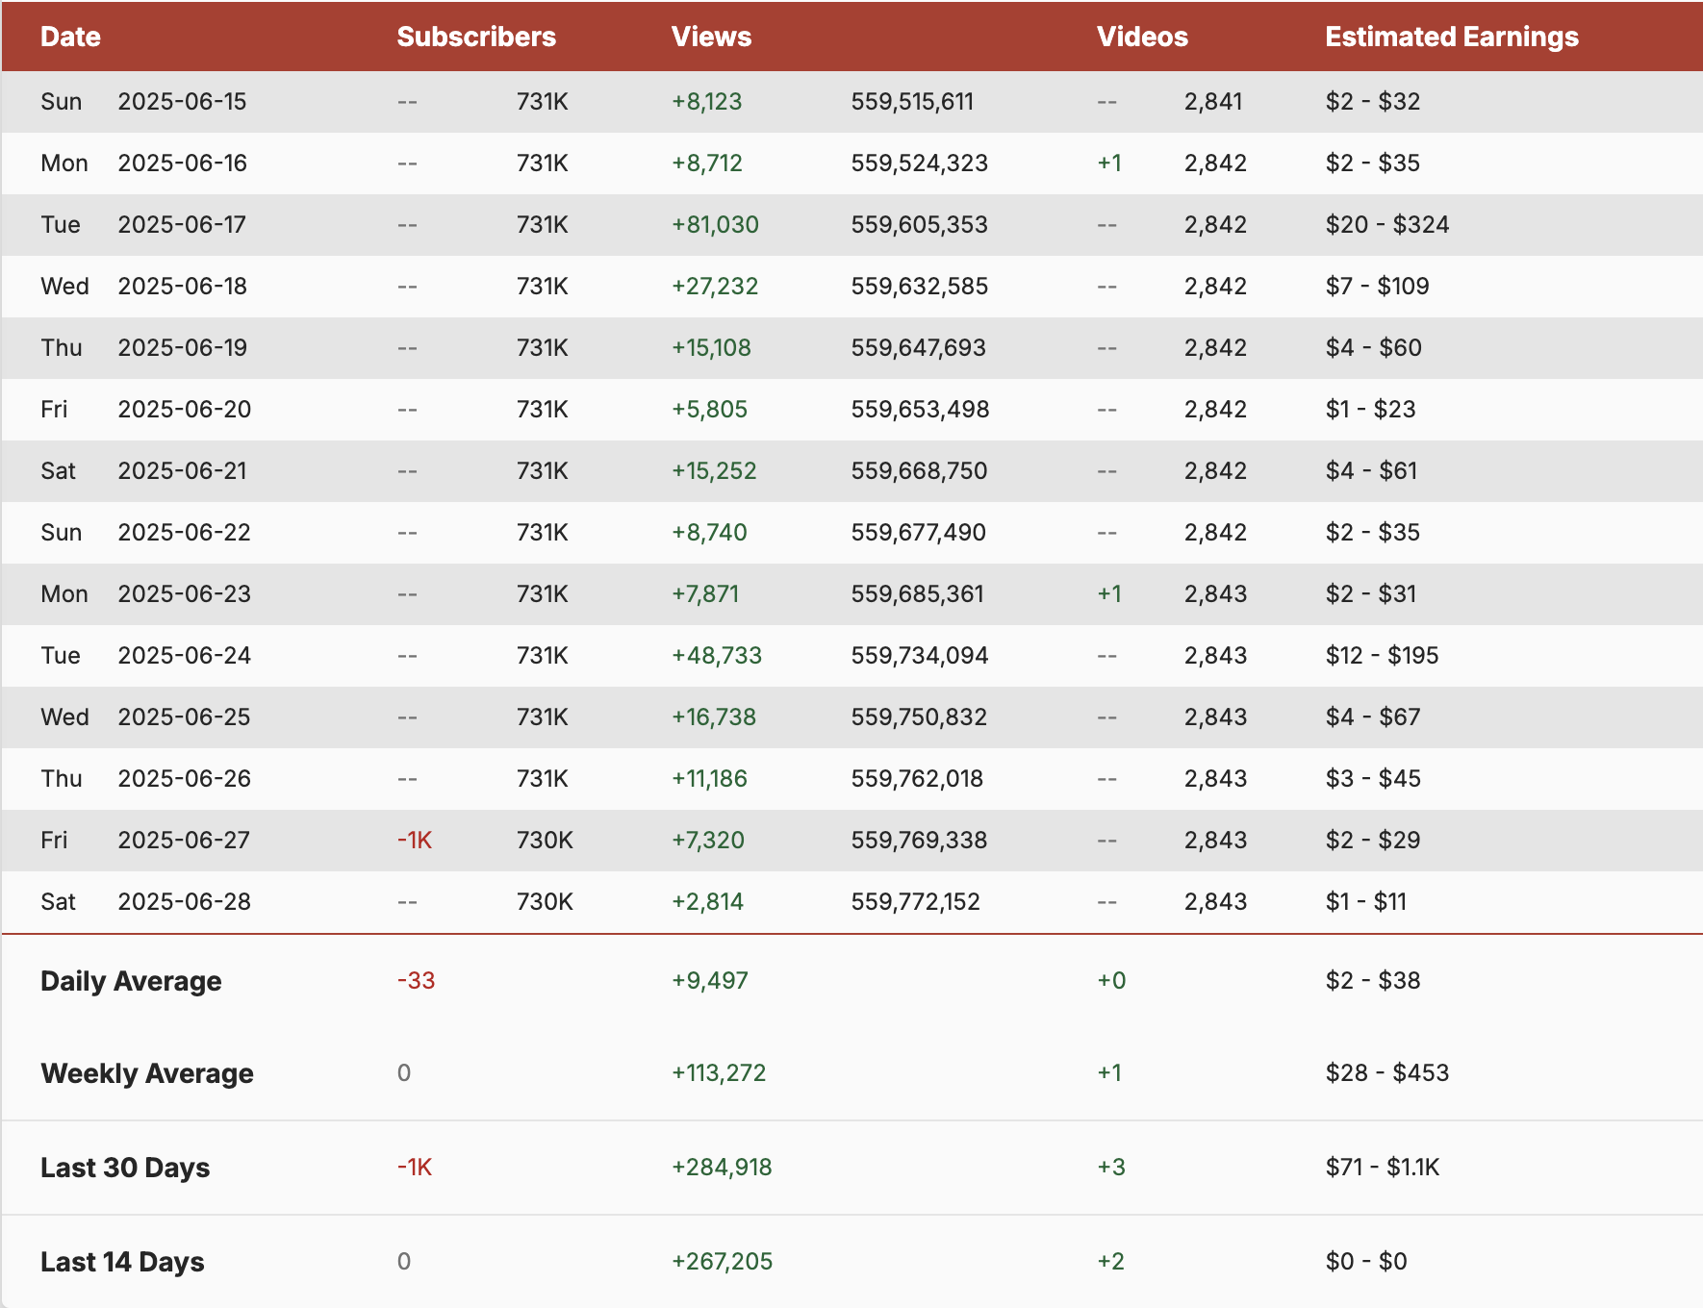Click the total views 559,677,490
Viewport: 1703px width, 1308px height.
918,533
